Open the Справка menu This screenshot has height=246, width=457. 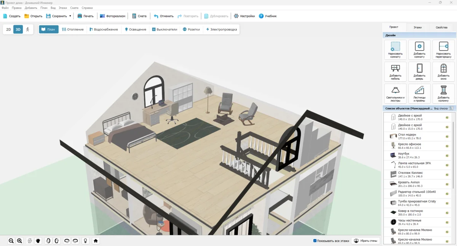coord(87,8)
